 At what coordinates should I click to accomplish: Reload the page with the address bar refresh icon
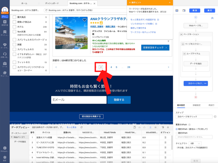pos(46,10)
